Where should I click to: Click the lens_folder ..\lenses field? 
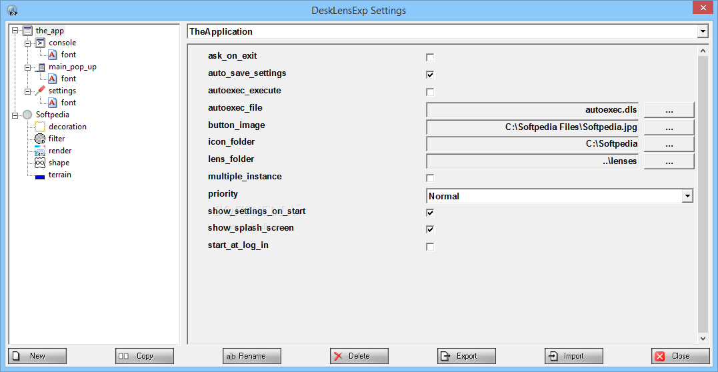533,161
